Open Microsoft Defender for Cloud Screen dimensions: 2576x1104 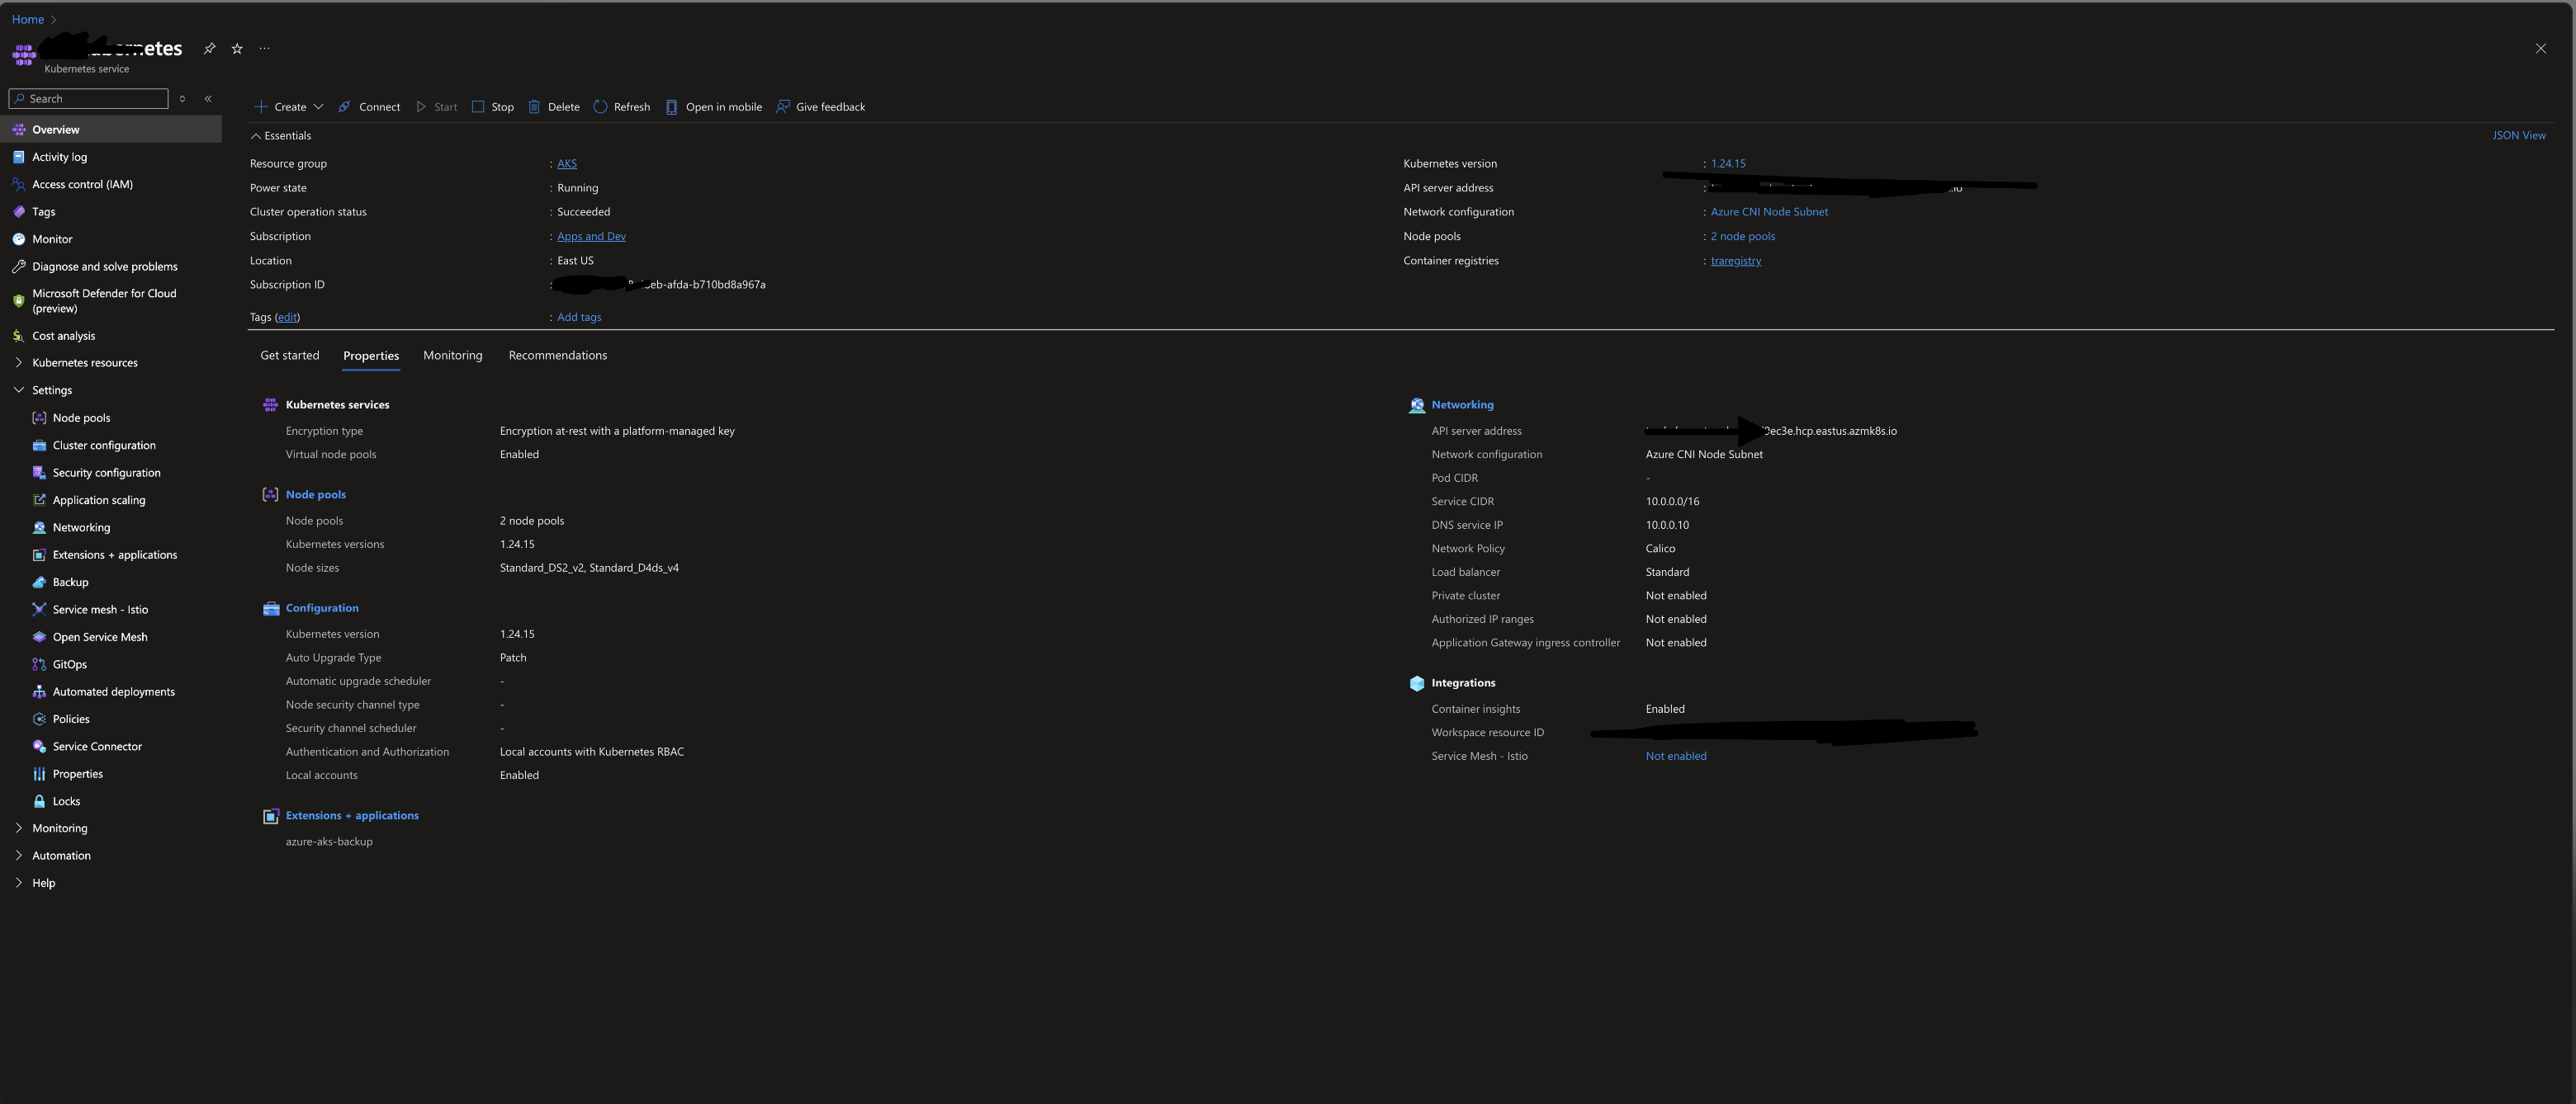click(x=104, y=300)
